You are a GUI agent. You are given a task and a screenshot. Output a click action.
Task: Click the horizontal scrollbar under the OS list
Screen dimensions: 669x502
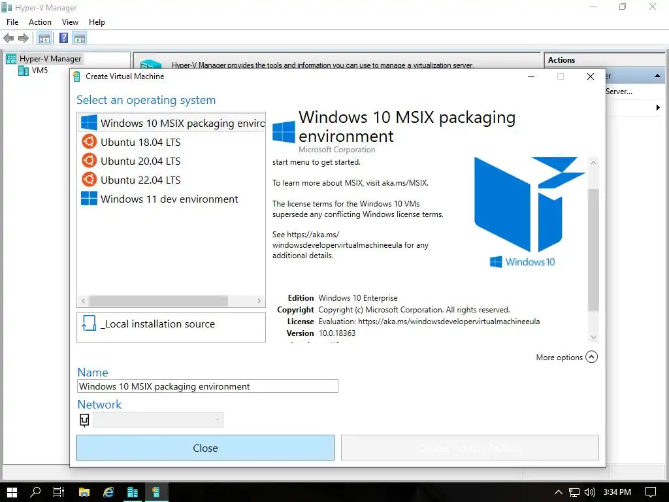tap(158, 301)
